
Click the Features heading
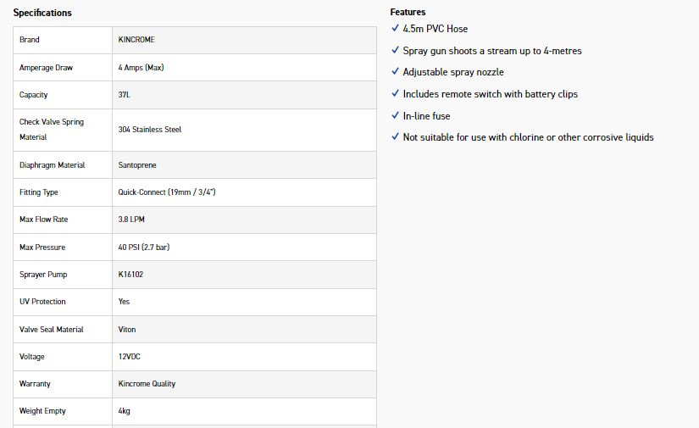(408, 13)
